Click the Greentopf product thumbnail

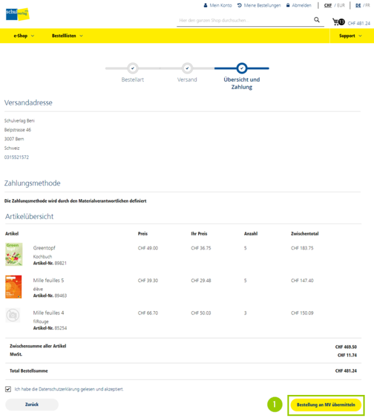[x=14, y=253]
